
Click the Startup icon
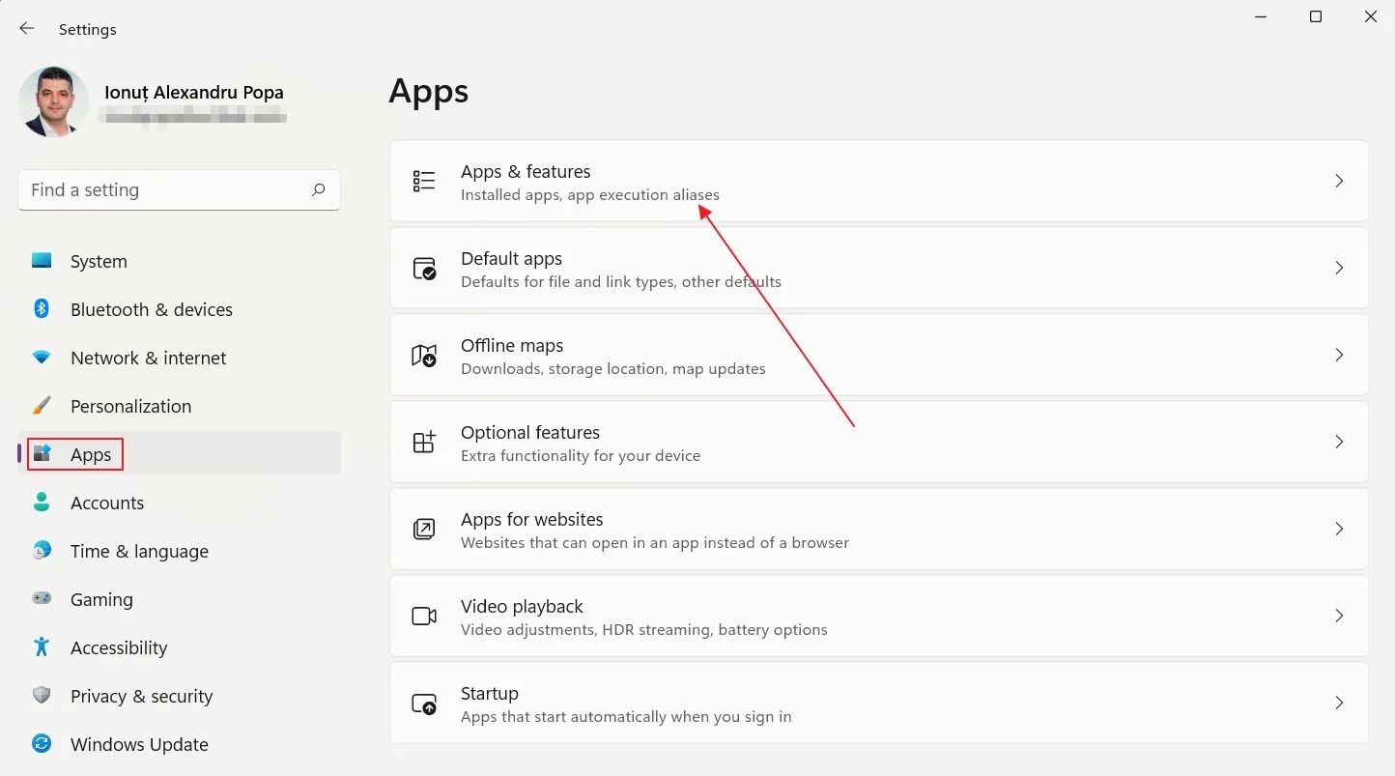[424, 703]
